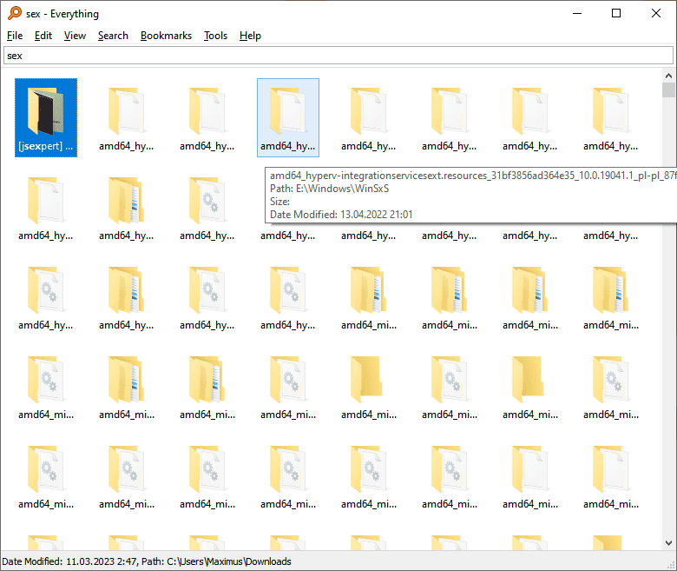Click the scroll down arrow of results list

pos(668,543)
